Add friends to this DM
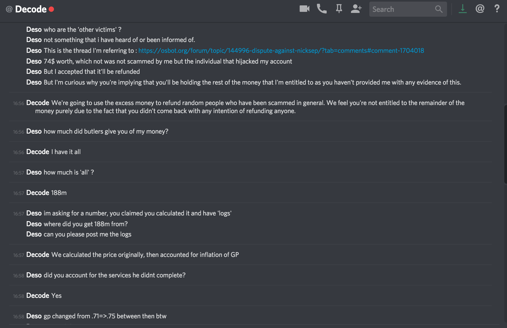The image size is (507, 328). [356, 9]
